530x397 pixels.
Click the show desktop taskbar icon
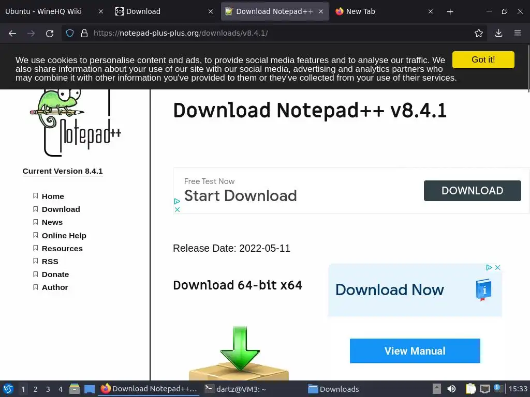(x=90, y=389)
